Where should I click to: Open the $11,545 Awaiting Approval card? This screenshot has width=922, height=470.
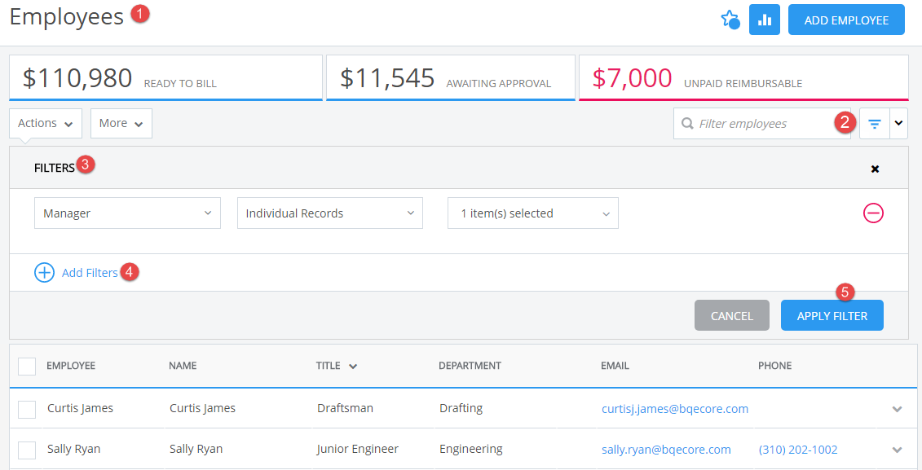click(x=451, y=78)
